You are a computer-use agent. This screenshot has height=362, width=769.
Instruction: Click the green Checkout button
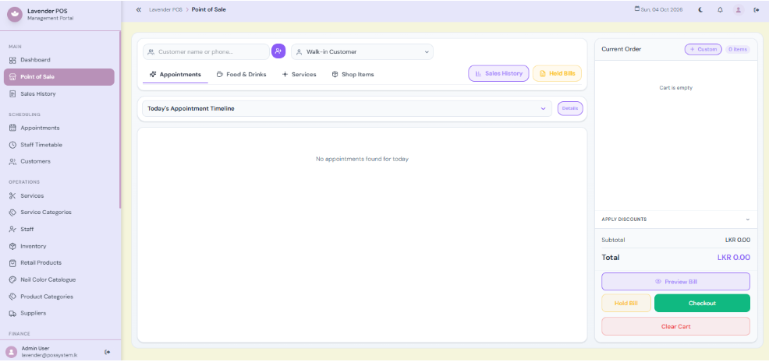[702, 303]
